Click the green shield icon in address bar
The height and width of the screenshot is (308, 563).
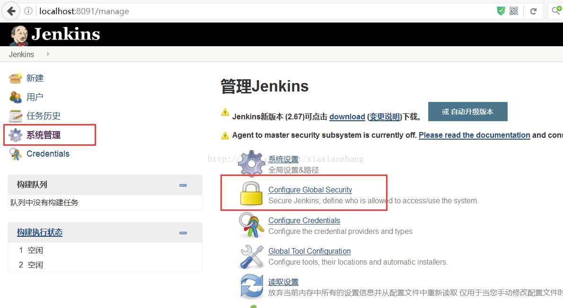pyautogui.click(x=501, y=11)
